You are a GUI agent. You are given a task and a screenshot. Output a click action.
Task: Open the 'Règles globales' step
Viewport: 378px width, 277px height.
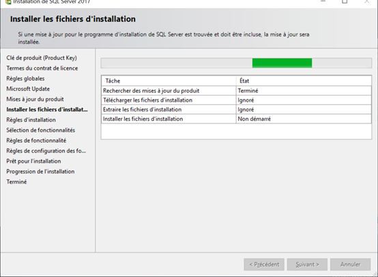pos(25,78)
